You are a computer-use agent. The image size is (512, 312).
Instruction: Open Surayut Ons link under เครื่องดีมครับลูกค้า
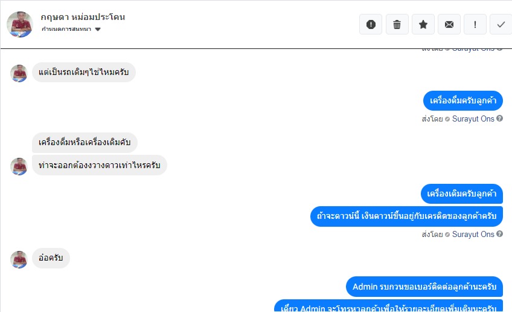click(473, 119)
